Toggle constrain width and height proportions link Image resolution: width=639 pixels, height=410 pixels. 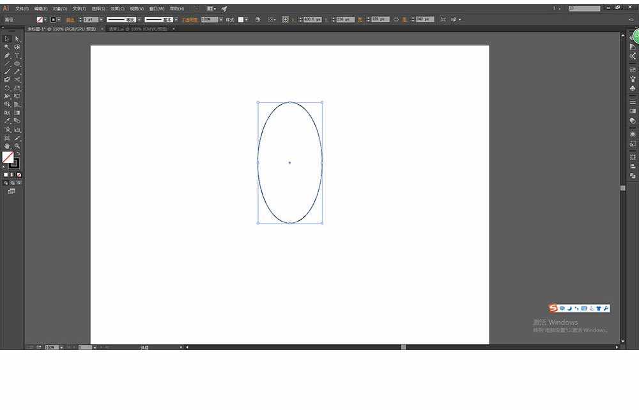(396, 20)
